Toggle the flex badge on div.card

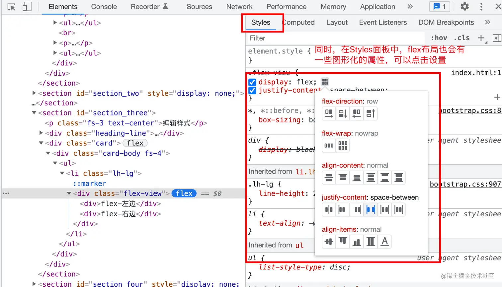point(135,143)
